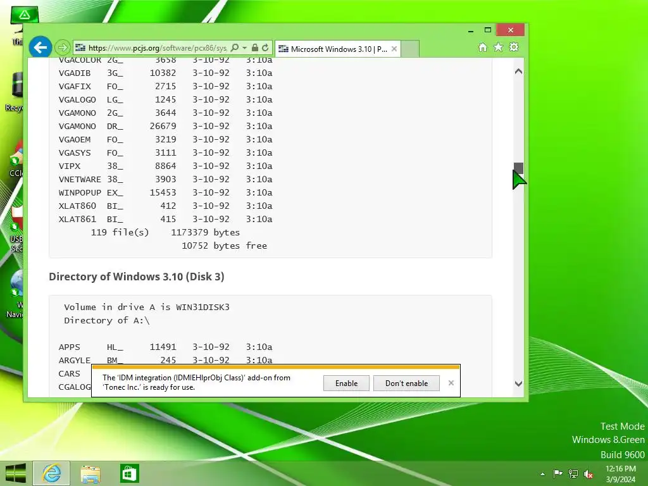Show hidden tray icons
This screenshot has width=648, height=486.
(542, 474)
